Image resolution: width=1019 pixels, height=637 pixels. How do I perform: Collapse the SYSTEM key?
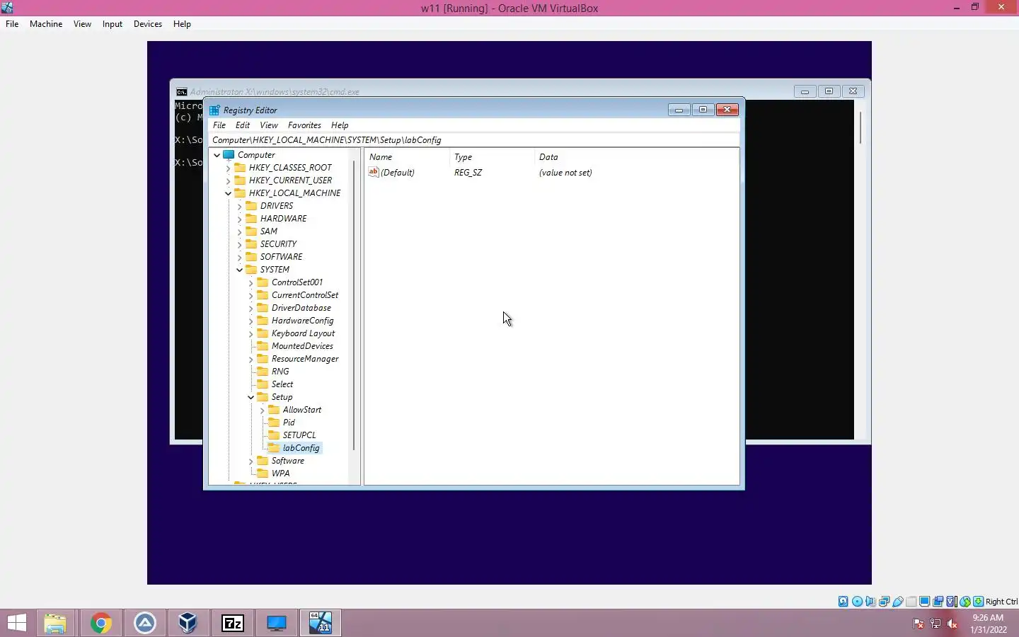pyautogui.click(x=239, y=270)
